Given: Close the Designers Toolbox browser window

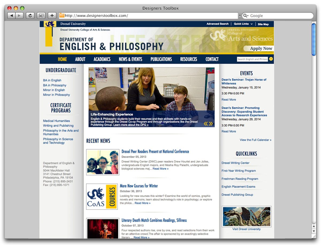Looking at the screenshot, I should tap(9, 8).
